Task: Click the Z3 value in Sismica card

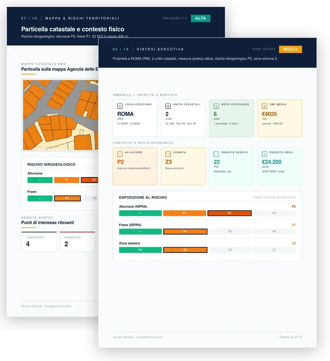Action: point(168,162)
